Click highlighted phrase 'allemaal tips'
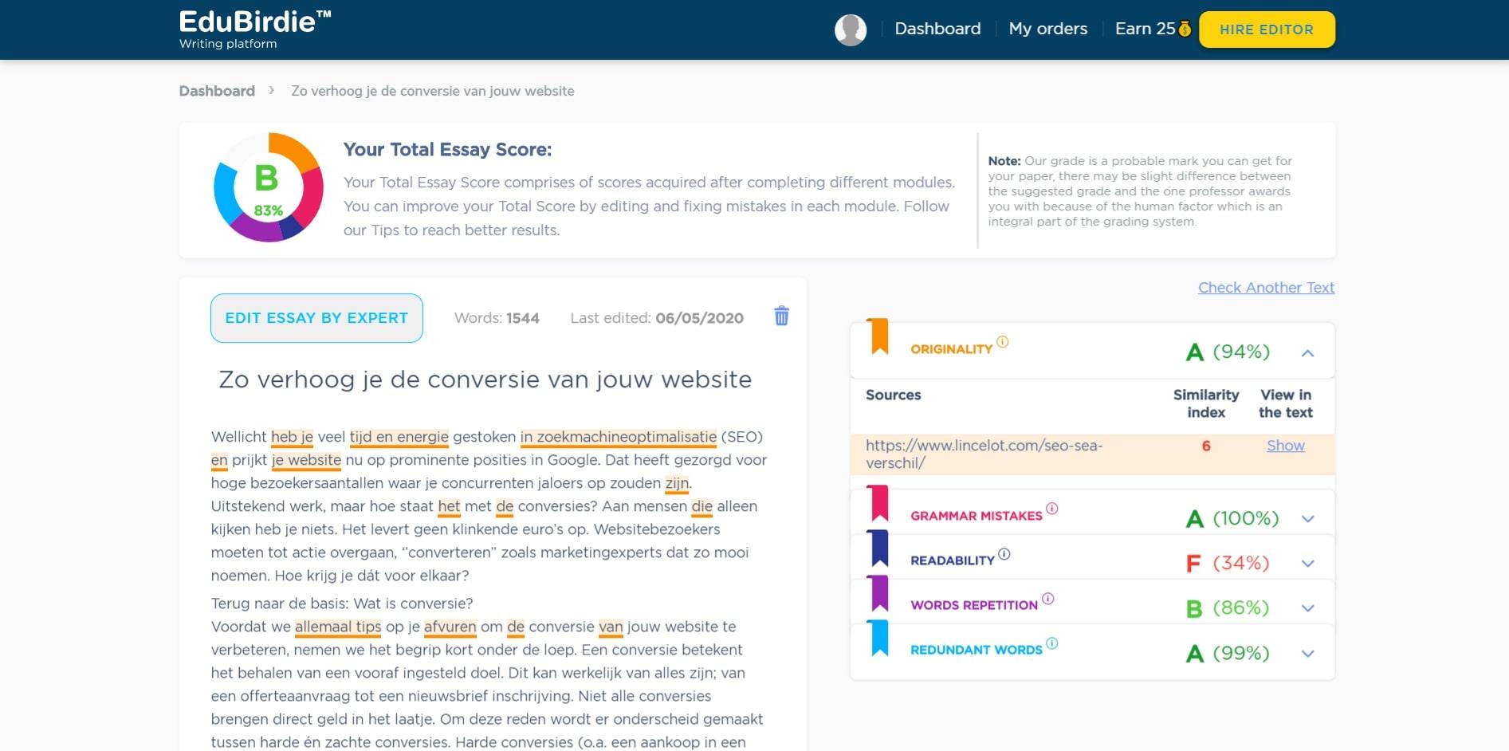Screen dimensions: 1509x751 pyautogui.click(x=338, y=627)
